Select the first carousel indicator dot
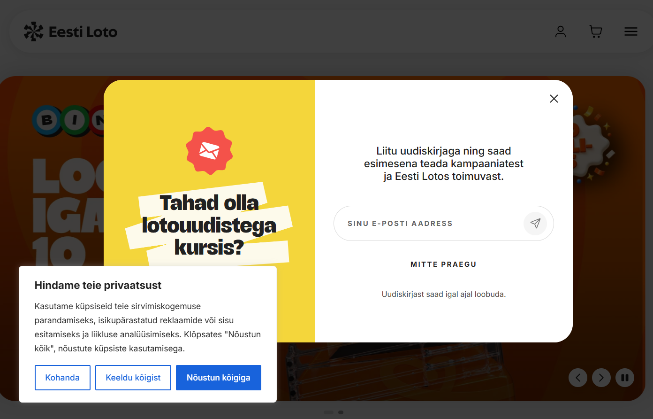The height and width of the screenshot is (419, 653). tap(328, 412)
